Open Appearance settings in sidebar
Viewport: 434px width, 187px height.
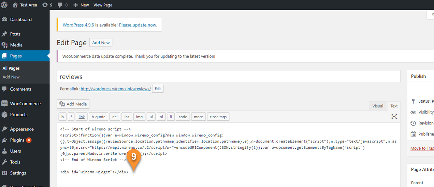25,129
